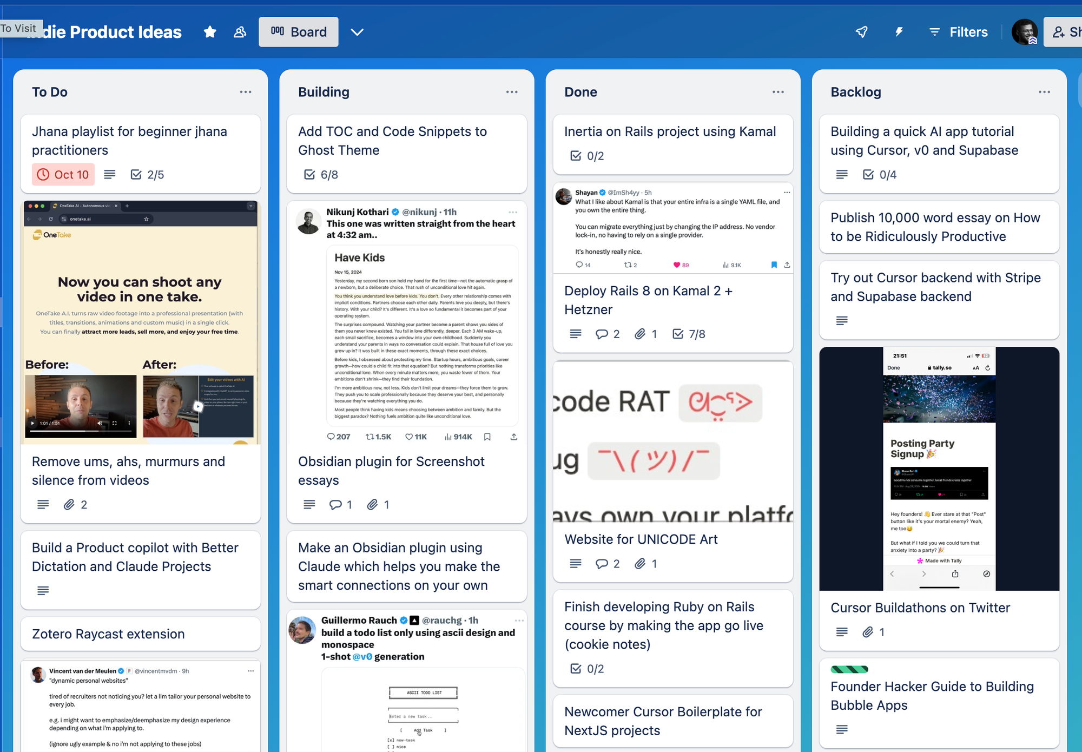Click description icon on Zotero-adjacent Product copilot card
This screenshot has width=1082, height=752.
[43, 591]
